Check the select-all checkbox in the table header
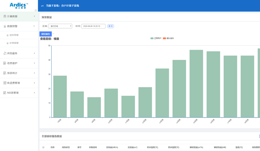Screen dimensions: 260x151 pos(43,147)
